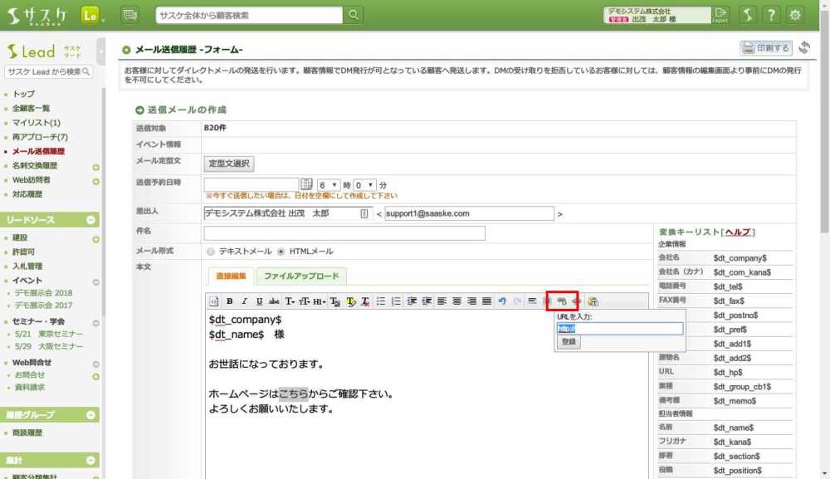Collapse the リードソース sidebar section
The image size is (830, 479).
click(x=92, y=220)
